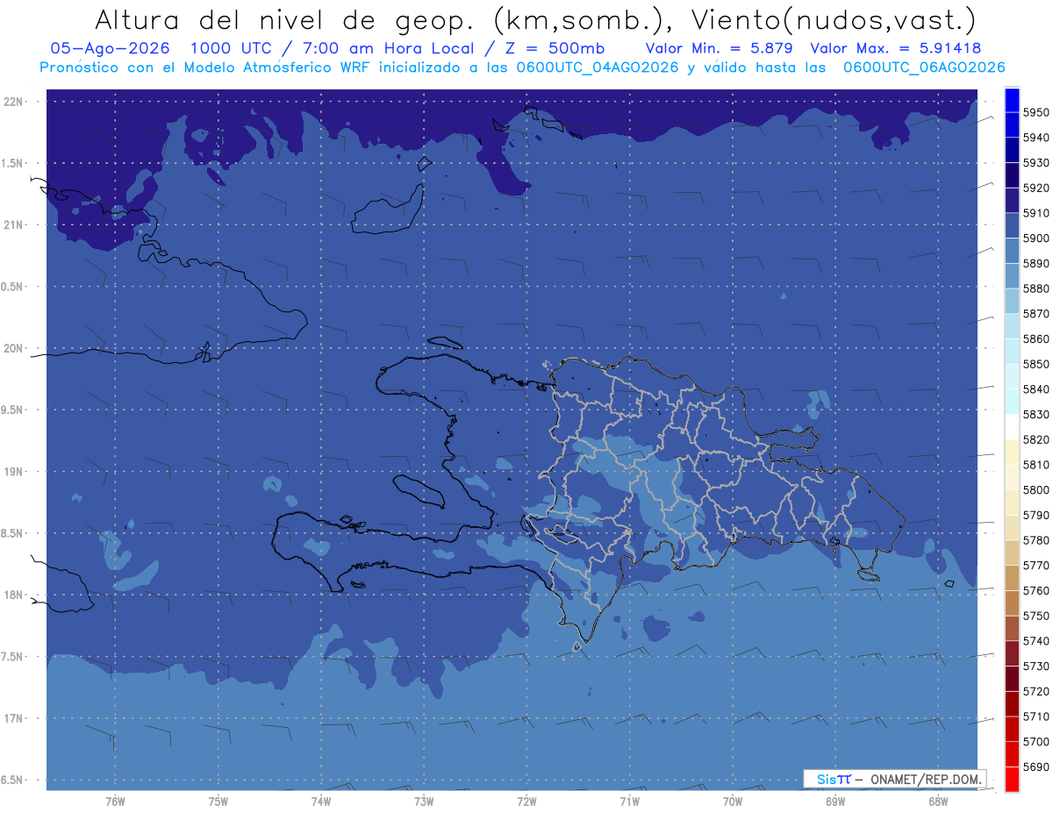Click the legend value '5800'
Screen dimensions: 1053x813
[1035, 489]
